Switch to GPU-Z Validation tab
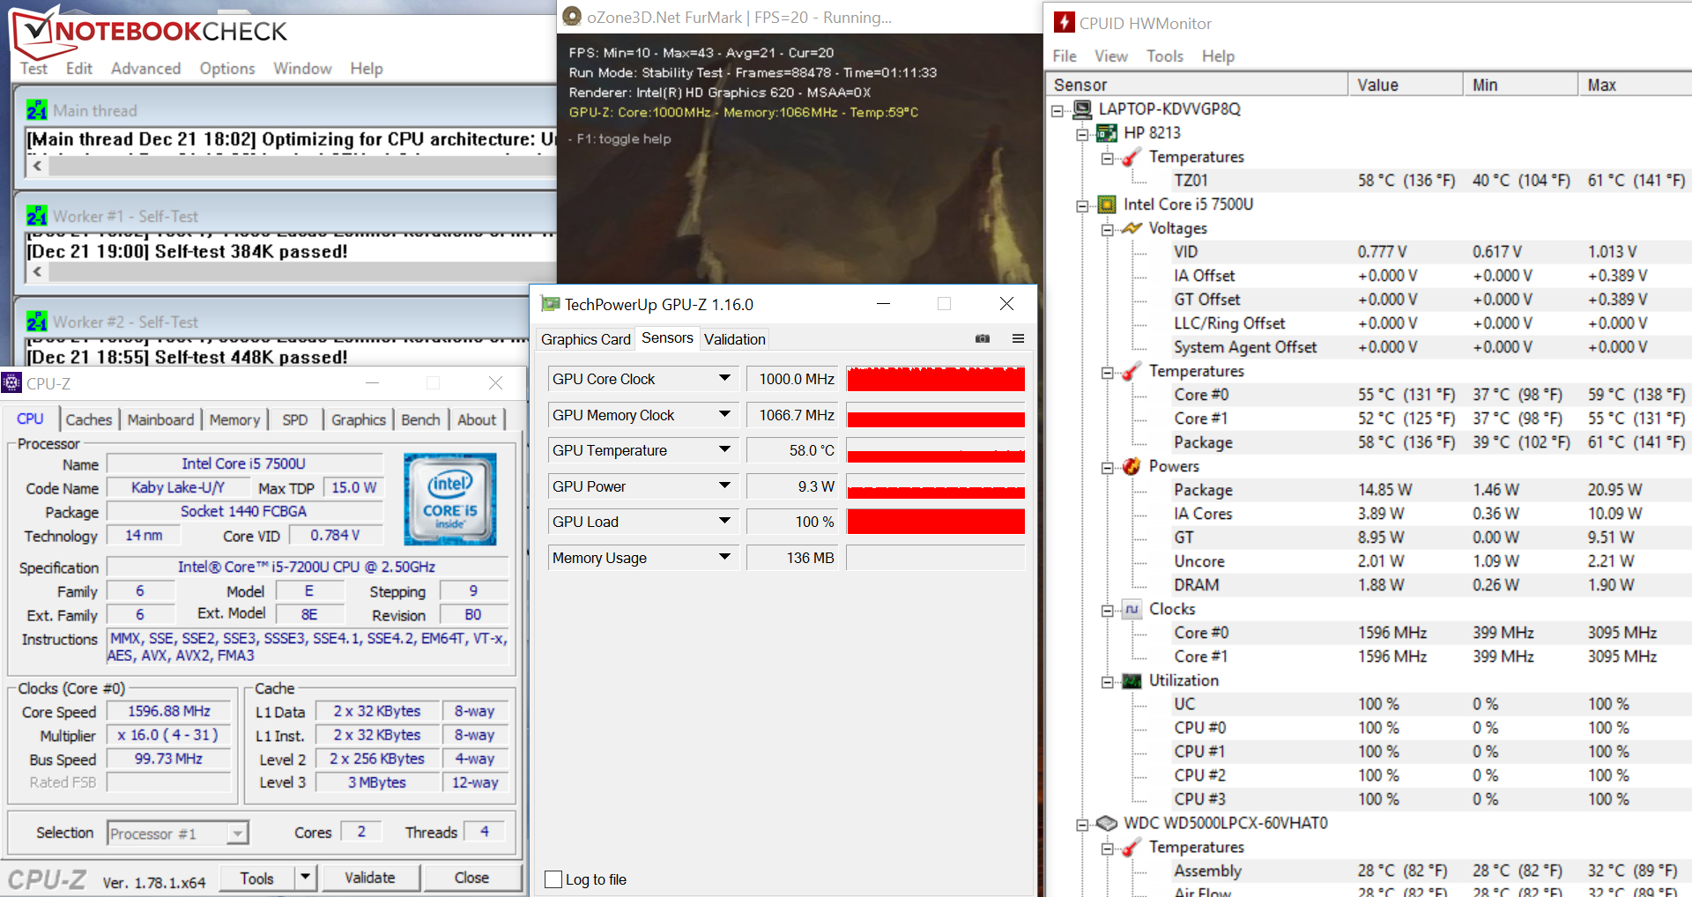The height and width of the screenshot is (897, 1692). coord(734,339)
